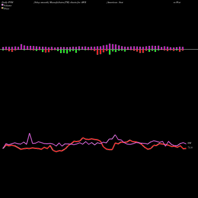Select the Price legend label
The image size is (198, 198).
coord(6,9)
